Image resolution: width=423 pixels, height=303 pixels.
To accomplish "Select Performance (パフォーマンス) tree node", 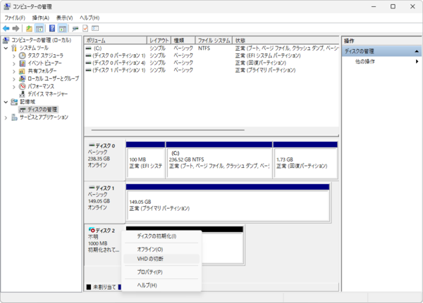I will (41, 86).
